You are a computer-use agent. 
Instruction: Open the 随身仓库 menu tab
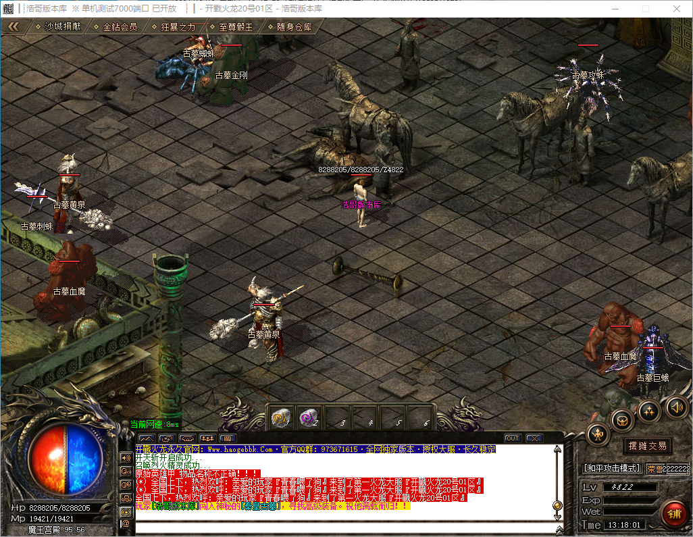click(x=290, y=27)
